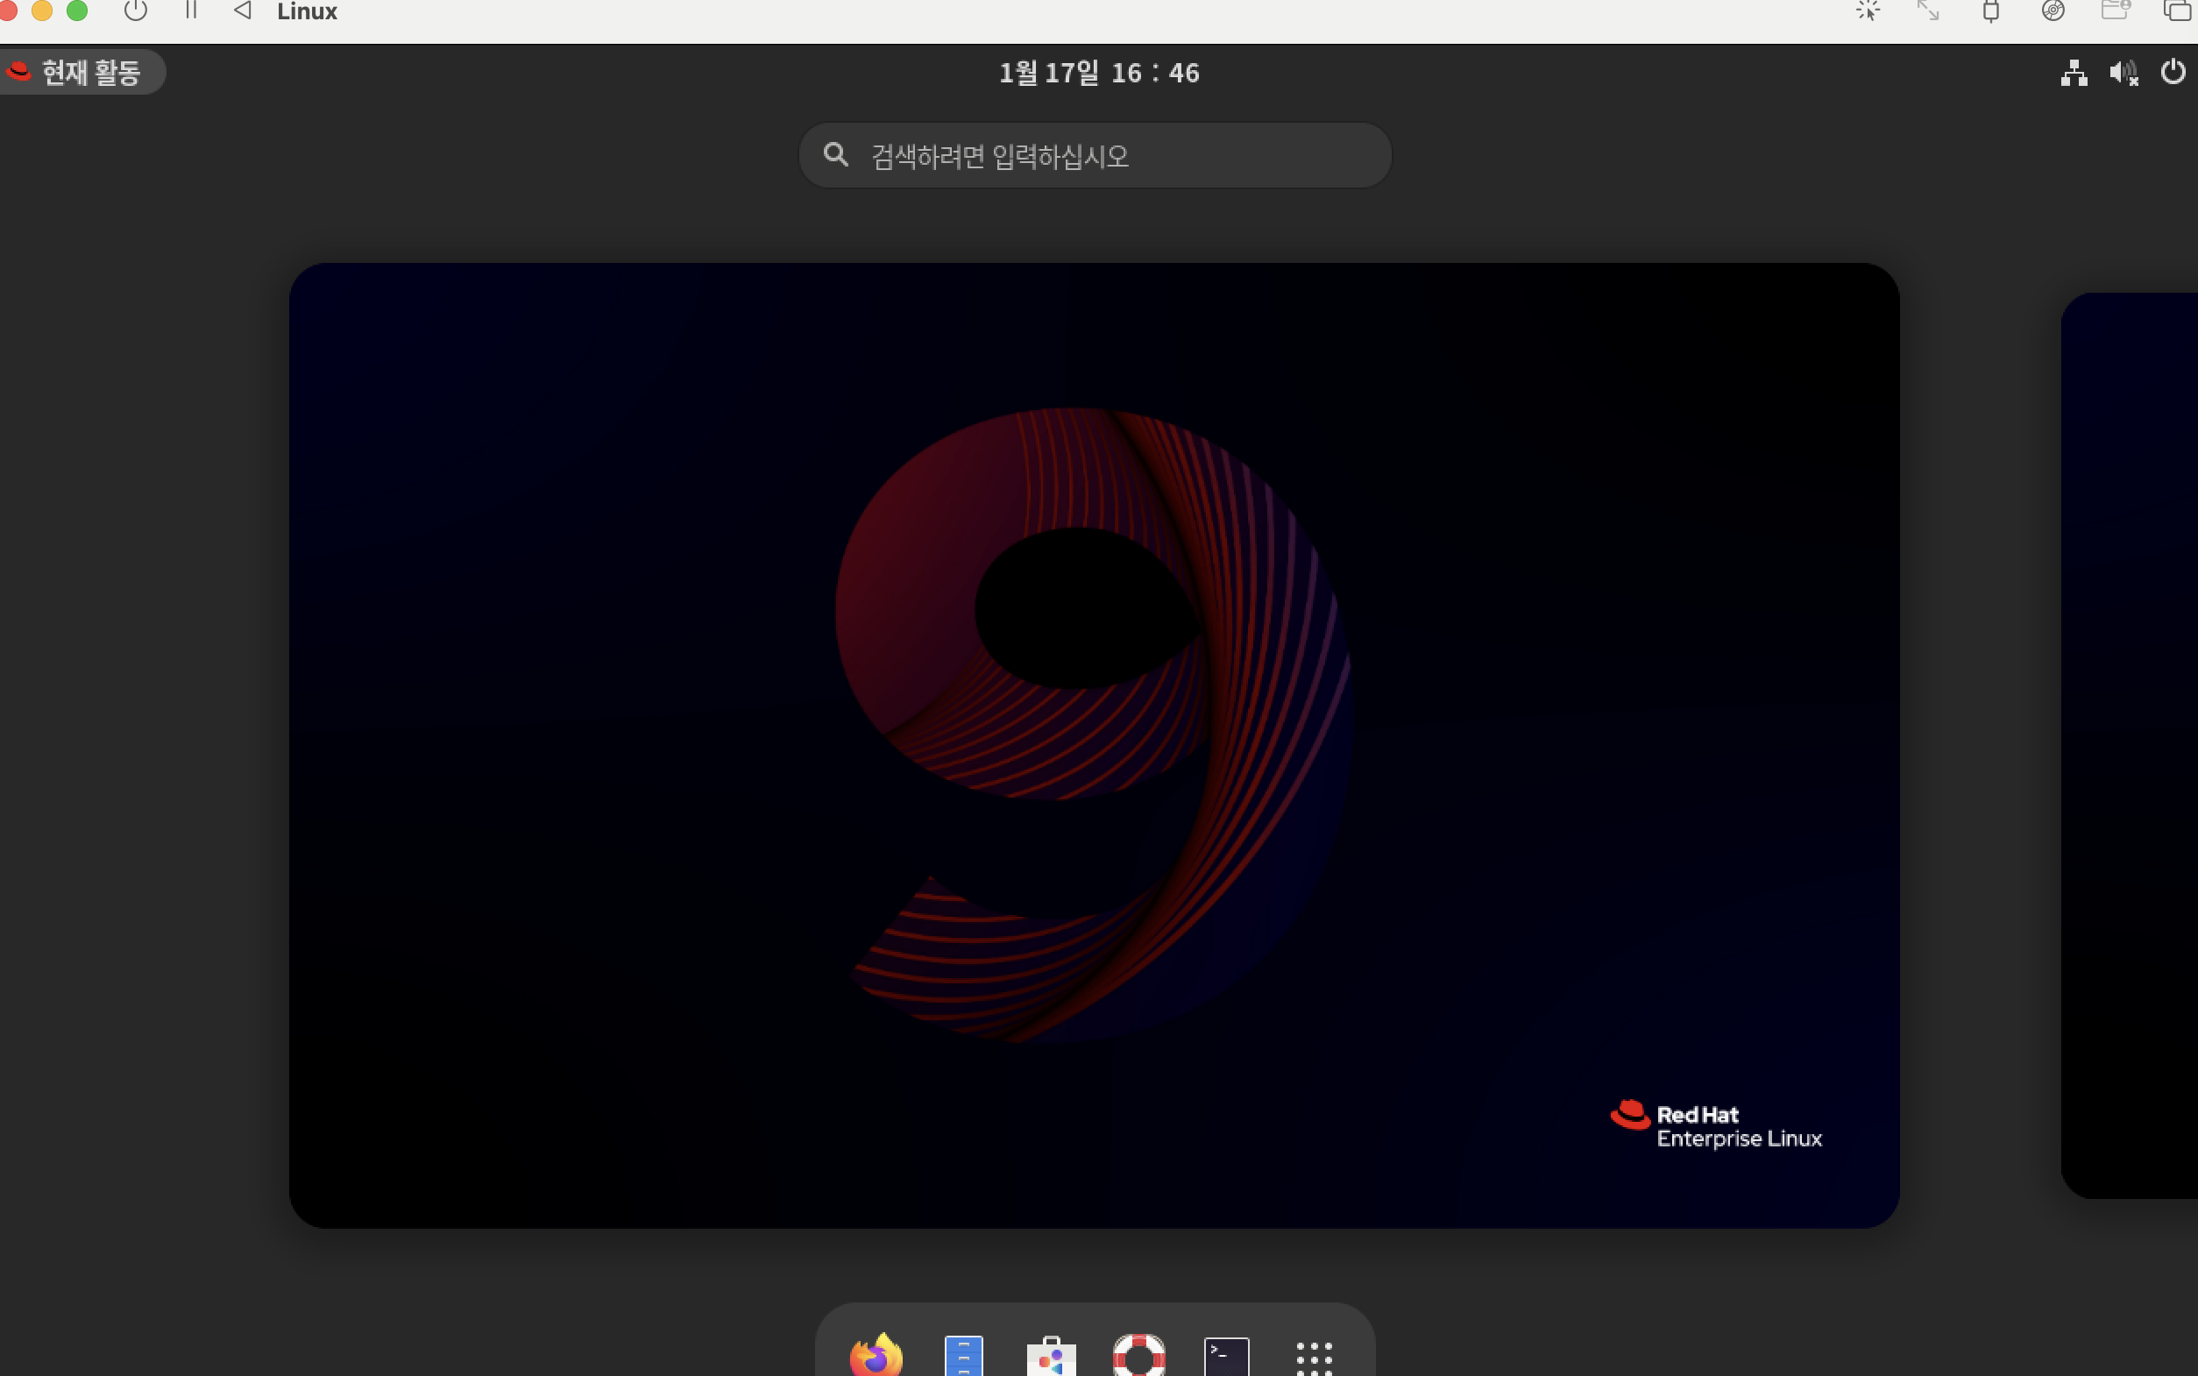This screenshot has width=2198, height=1376.
Task: Click the 현재 활동 activities button
Action: click(x=82, y=72)
